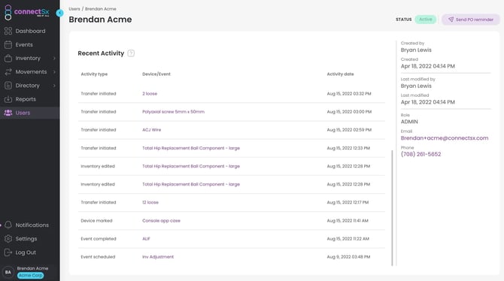Click the Device/Event column header
Screen dimensions: 504x281
pos(156,74)
